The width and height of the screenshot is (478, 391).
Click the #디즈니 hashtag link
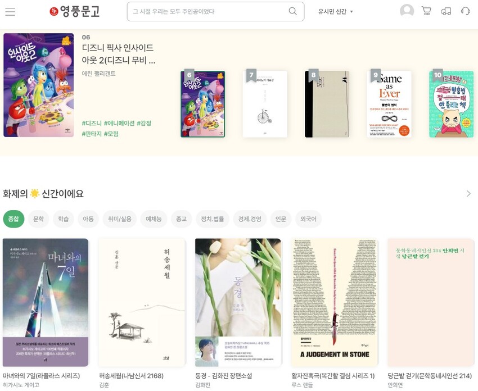click(92, 123)
